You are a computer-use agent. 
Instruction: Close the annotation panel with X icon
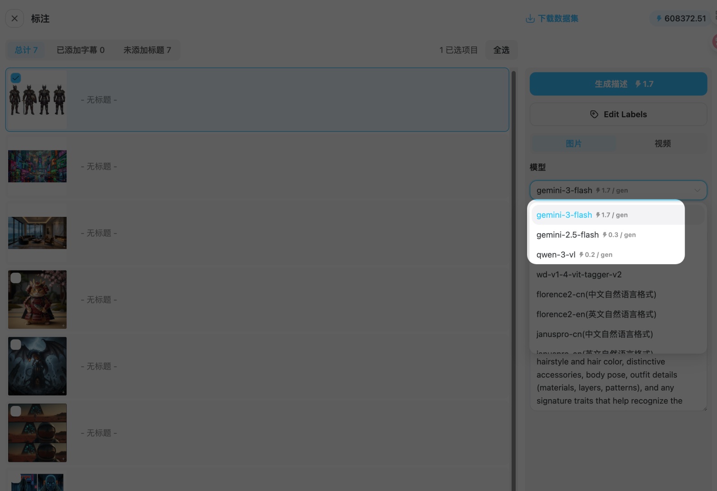15,19
